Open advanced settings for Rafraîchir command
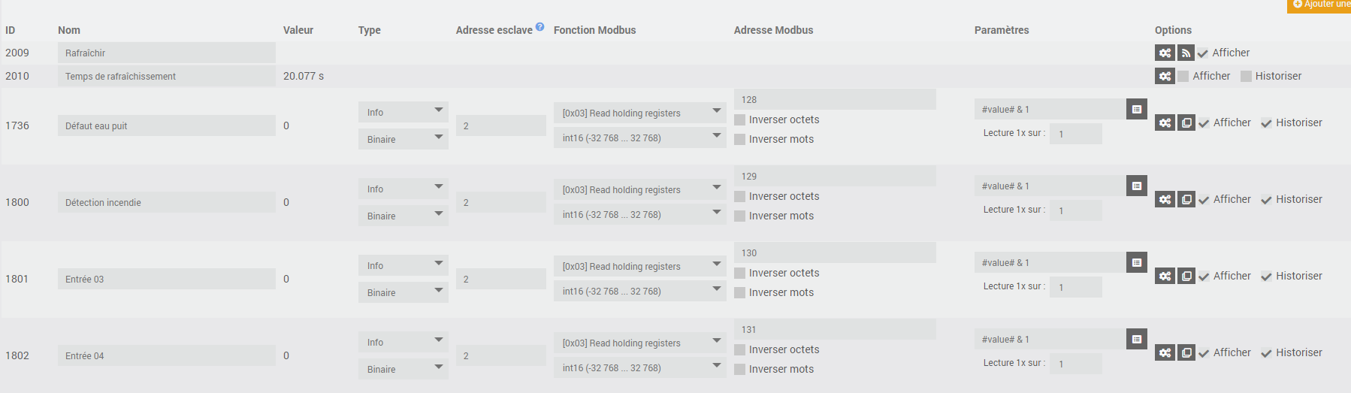 [1165, 53]
